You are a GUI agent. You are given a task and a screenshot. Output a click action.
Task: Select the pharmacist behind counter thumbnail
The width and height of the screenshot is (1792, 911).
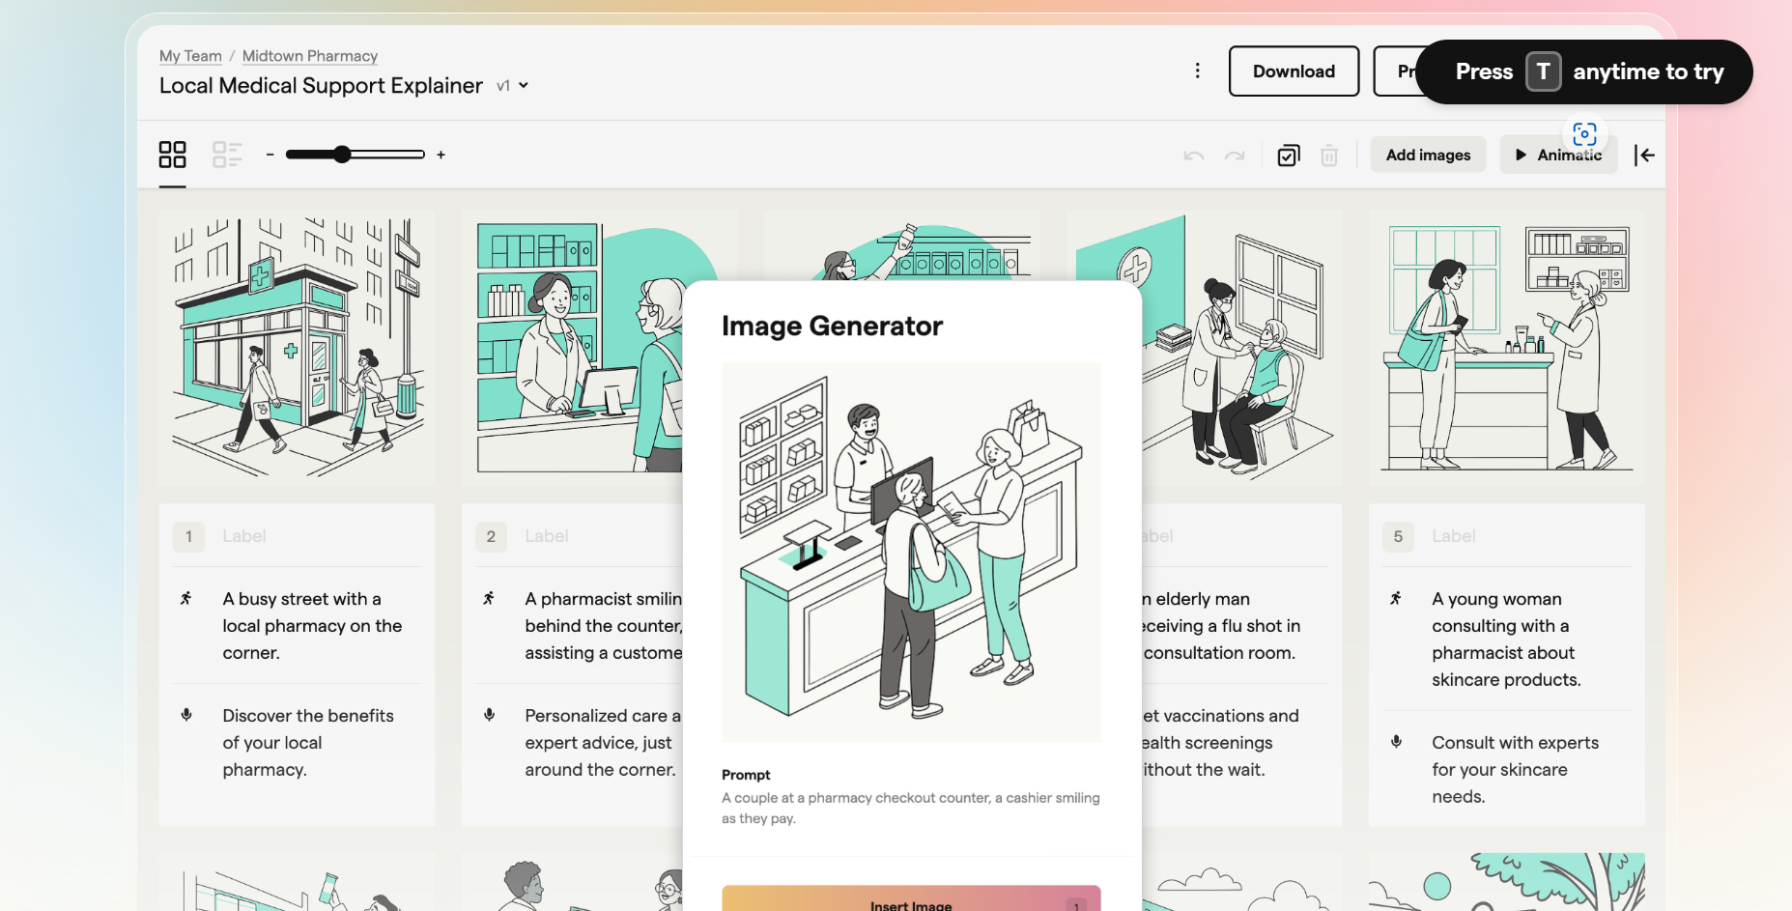click(x=572, y=348)
